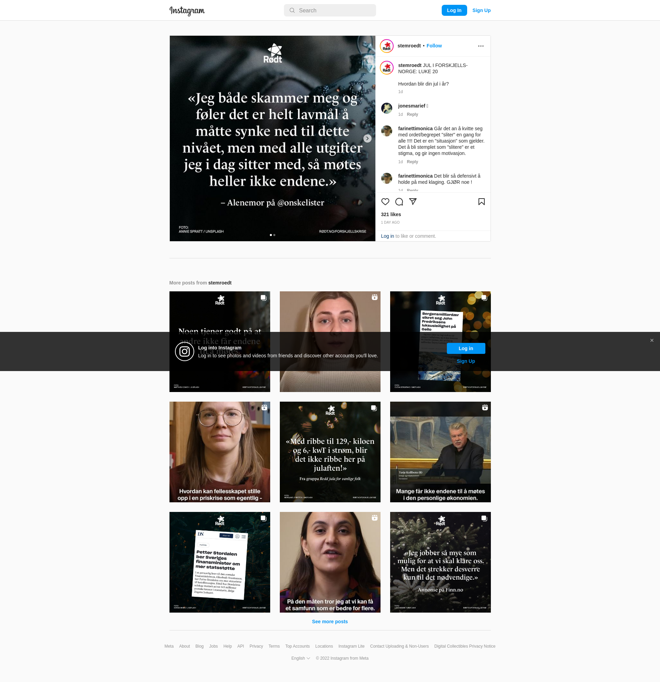Open main post image with quote
Viewport: 660px width, 682px height.
pos(272,138)
